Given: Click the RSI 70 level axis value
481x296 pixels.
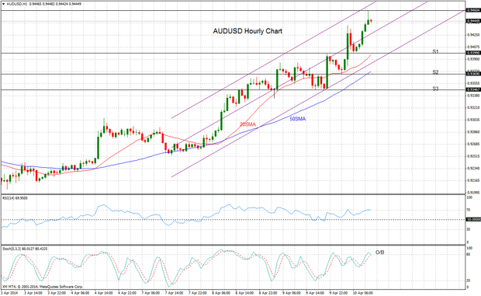Looking at the screenshot, I should (x=469, y=210).
